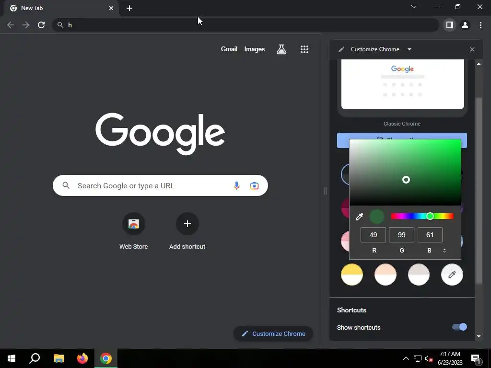Show hidden system tray icons
Image resolution: width=491 pixels, height=368 pixels.
coord(406,358)
